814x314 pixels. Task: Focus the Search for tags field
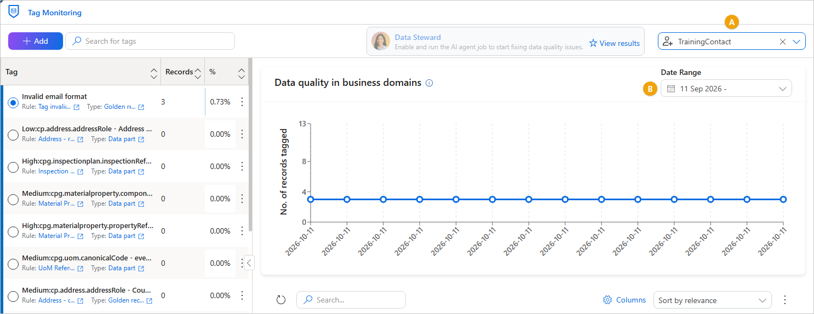click(x=150, y=41)
